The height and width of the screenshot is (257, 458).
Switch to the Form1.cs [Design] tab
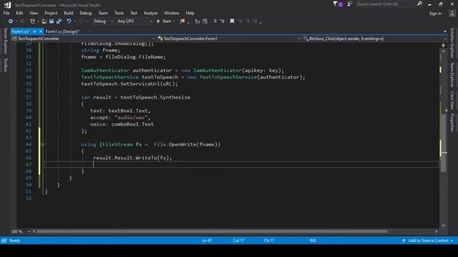pos(62,31)
